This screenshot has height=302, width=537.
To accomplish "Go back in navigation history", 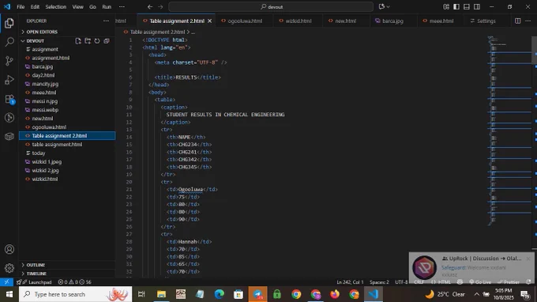I will coord(150,6).
